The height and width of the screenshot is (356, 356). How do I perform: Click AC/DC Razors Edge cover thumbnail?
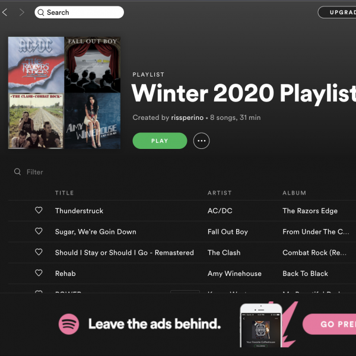tap(36, 65)
